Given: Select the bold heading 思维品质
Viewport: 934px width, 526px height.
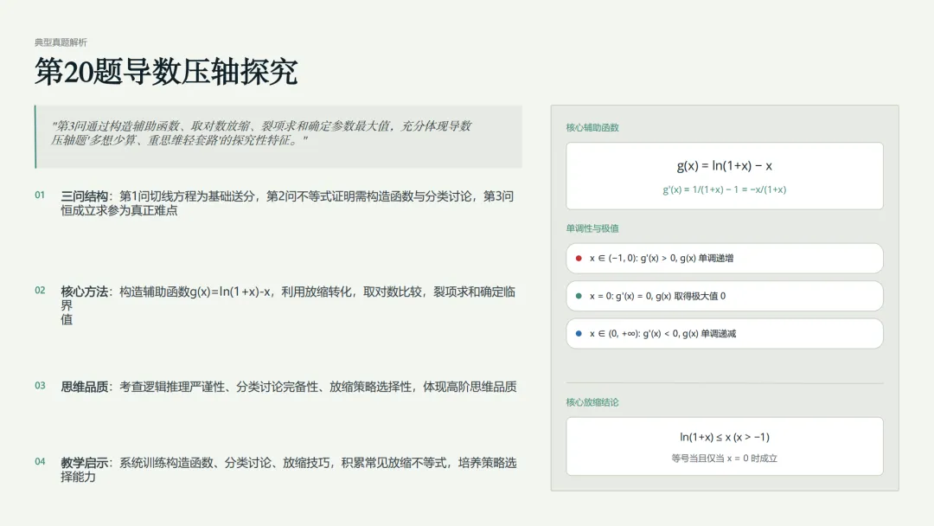Looking at the screenshot, I should (x=84, y=387).
